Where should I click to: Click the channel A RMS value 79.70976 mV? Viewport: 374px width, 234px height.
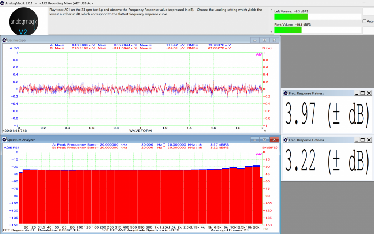click(x=220, y=45)
